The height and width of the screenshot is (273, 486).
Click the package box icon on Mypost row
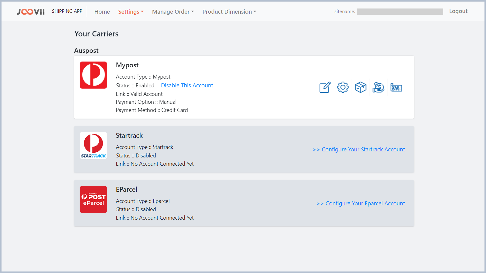pos(361,87)
